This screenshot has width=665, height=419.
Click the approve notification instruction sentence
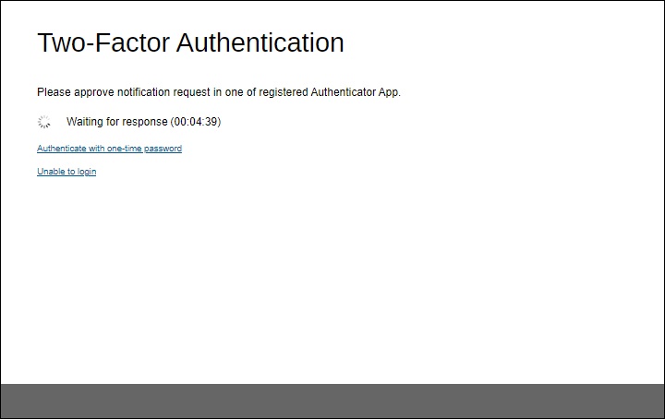pyautogui.click(x=218, y=92)
